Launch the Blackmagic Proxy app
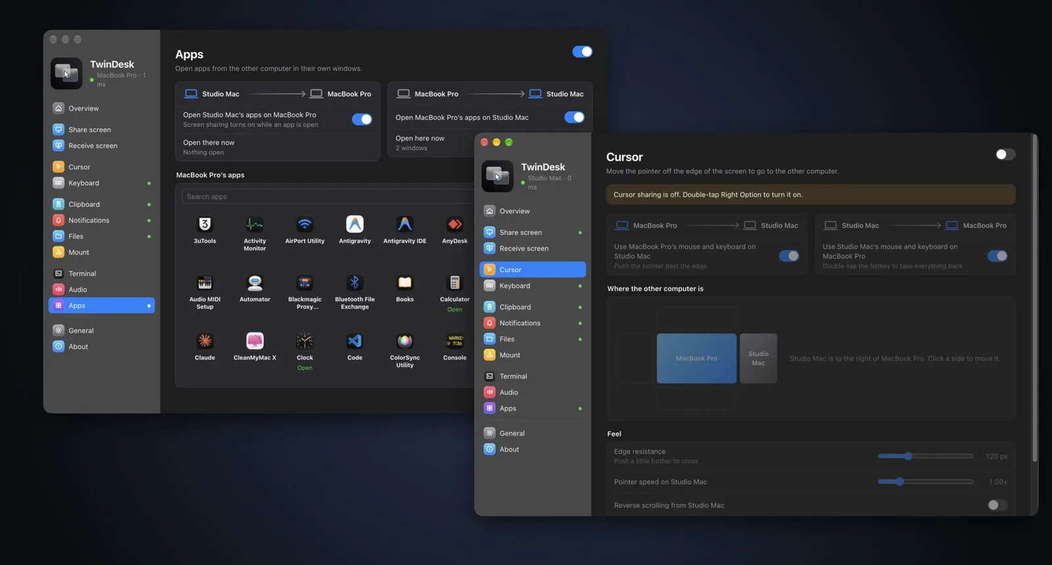The width and height of the screenshot is (1052, 565). [305, 283]
